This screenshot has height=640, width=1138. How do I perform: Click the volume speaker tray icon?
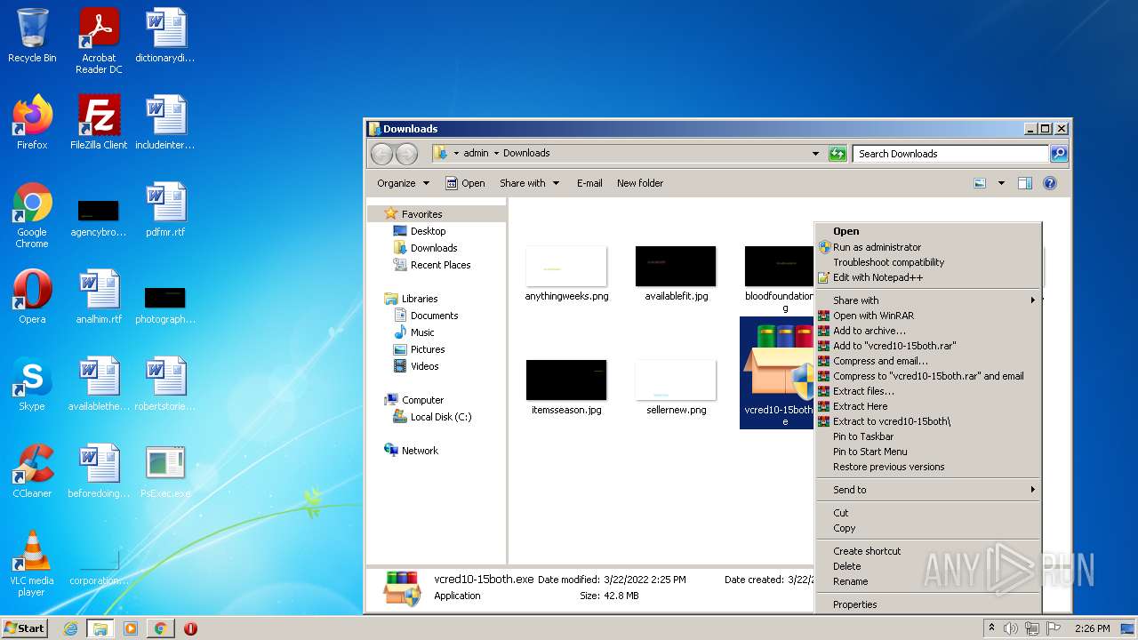pyautogui.click(x=1011, y=628)
